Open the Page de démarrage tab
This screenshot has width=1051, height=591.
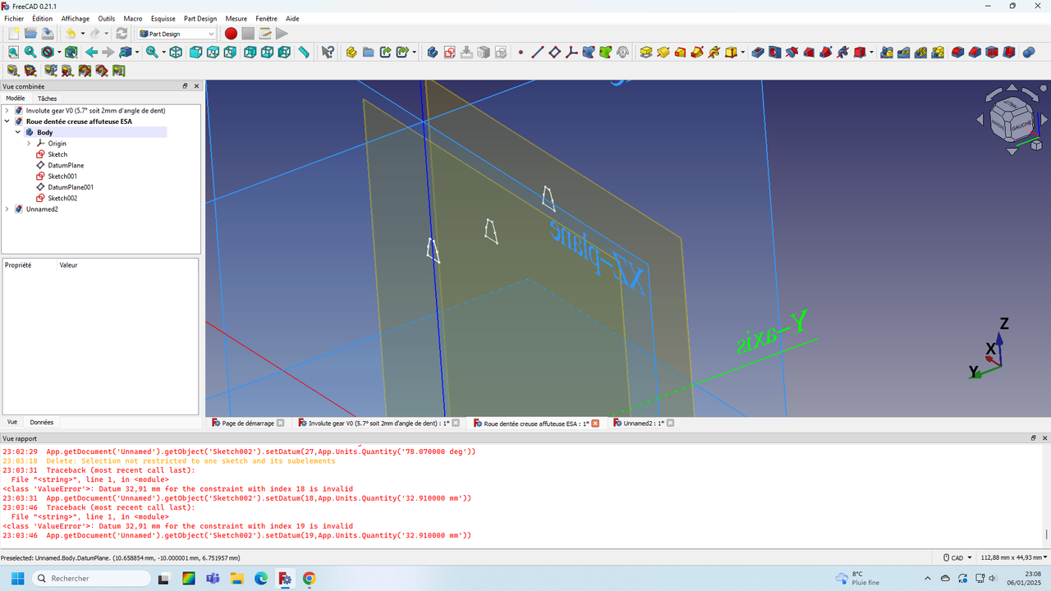point(248,424)
